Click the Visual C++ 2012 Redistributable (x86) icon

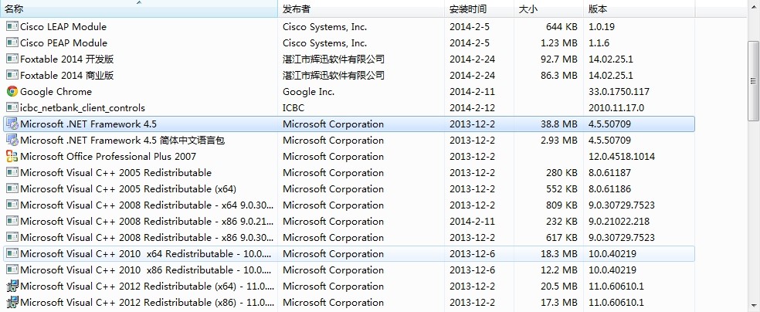click(12, 302)
